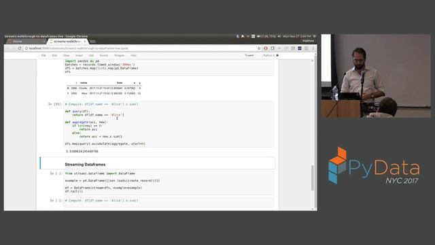Click the output value 5.93886
This screenshot has height=245, width=435.
(82, 151)
